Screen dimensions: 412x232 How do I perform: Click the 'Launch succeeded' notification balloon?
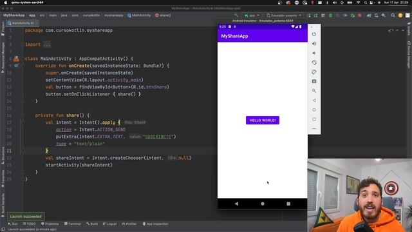26,217
